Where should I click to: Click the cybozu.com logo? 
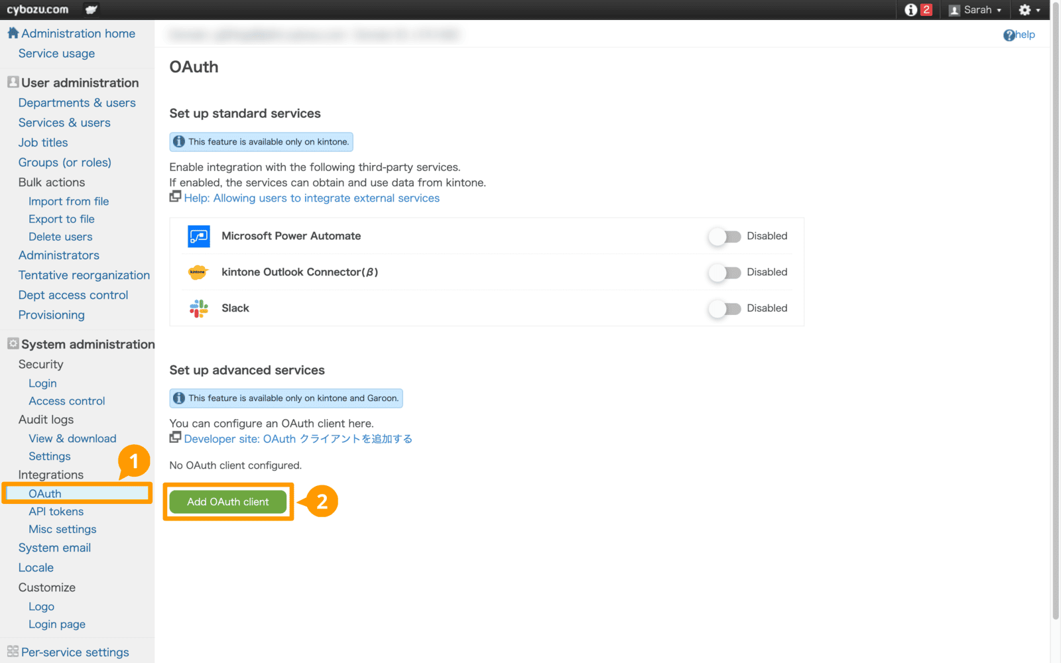click(x=38, y=9)
